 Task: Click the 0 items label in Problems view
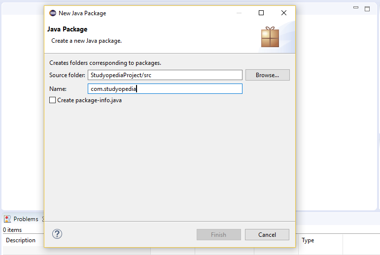point(12,230)
